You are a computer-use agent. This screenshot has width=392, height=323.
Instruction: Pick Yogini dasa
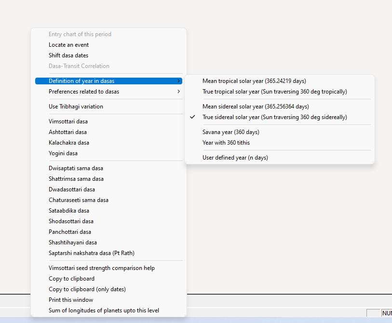109,153
